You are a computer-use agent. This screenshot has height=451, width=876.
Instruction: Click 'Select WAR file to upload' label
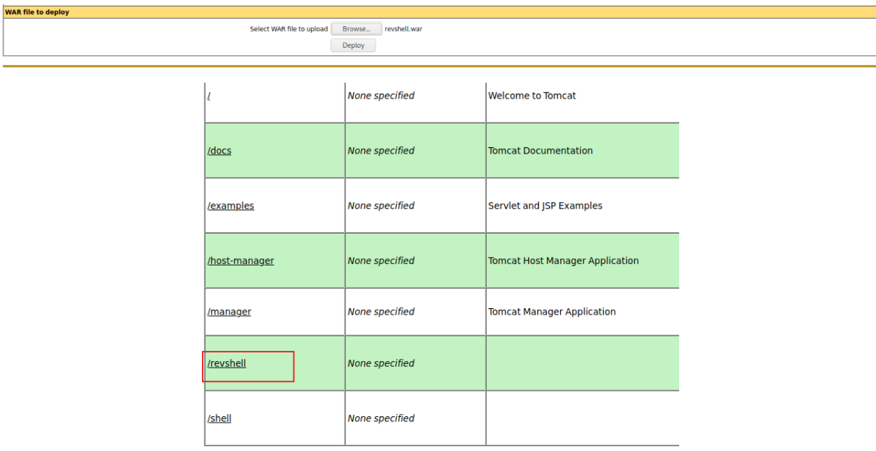point(289,29)
